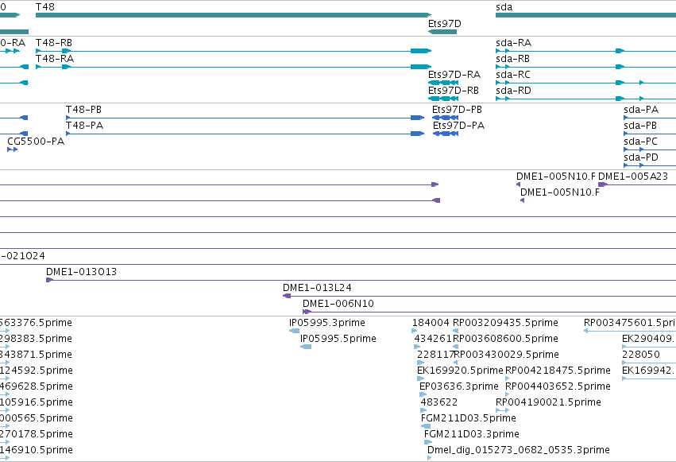The image size is (676, 462).
Task: Click the DME1-005A23 clone marker
Action: (x=603, y=184)
